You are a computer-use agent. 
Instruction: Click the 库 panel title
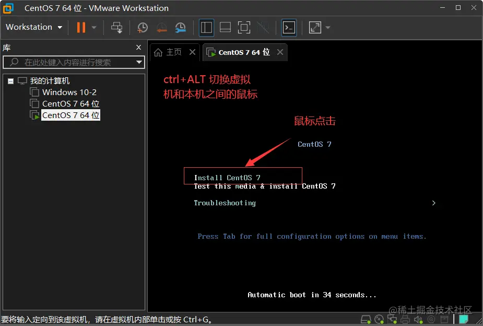pyautogui.click(x=6, y=48)
